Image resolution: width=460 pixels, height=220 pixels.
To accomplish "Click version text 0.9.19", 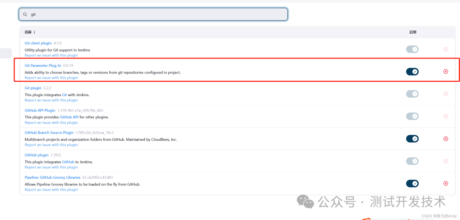I will (x=68, y=66).
